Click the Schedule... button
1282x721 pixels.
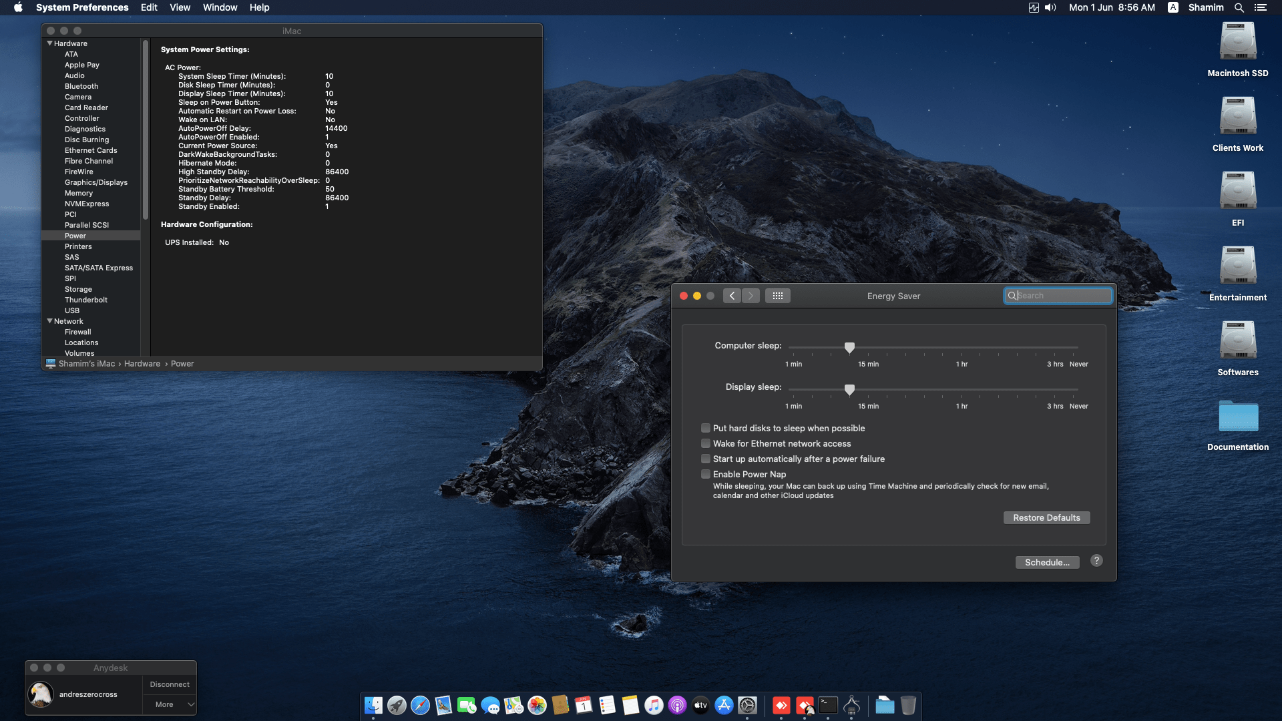[x=1047, y=563]
